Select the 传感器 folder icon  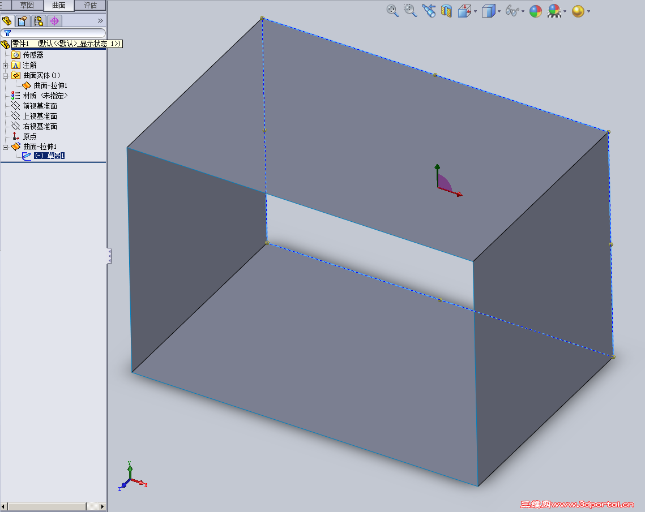point(16,55)
